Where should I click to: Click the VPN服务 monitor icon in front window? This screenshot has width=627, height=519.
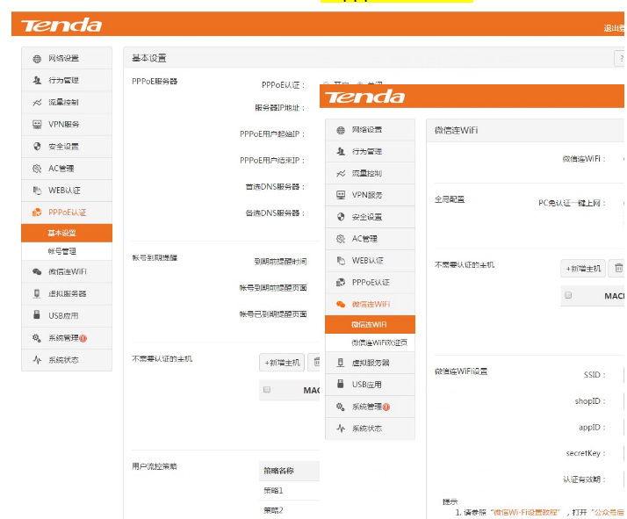(341, 195)
